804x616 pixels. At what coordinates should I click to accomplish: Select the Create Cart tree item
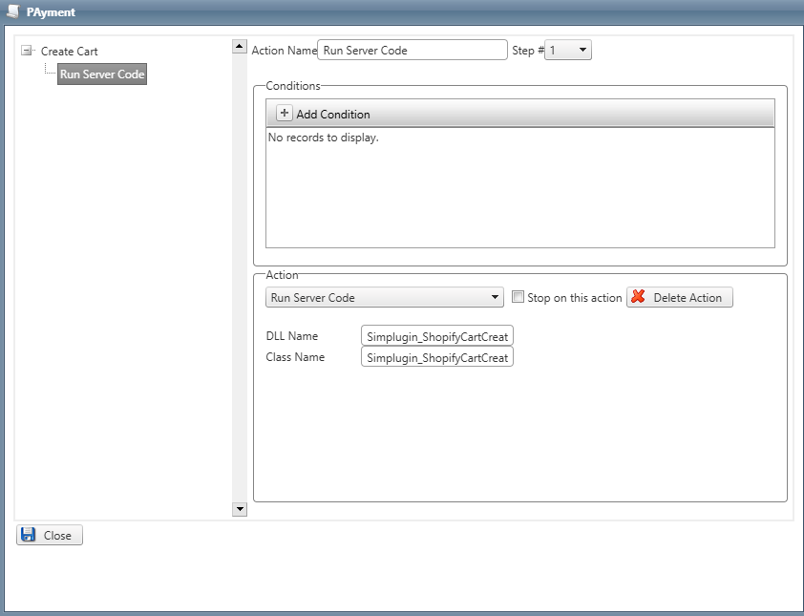tap(69, 52)
